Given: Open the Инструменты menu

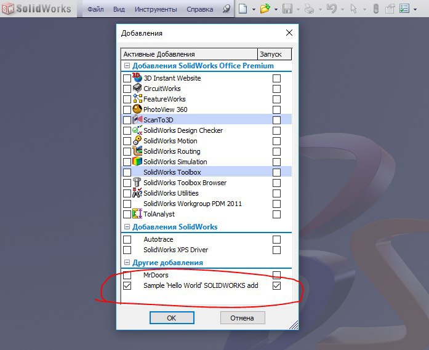Looking at the screenshot, I should click(x=156, y=9).
